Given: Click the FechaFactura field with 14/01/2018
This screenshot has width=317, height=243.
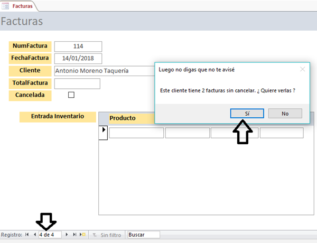Looking at the screenshot, I should point(78,59).
